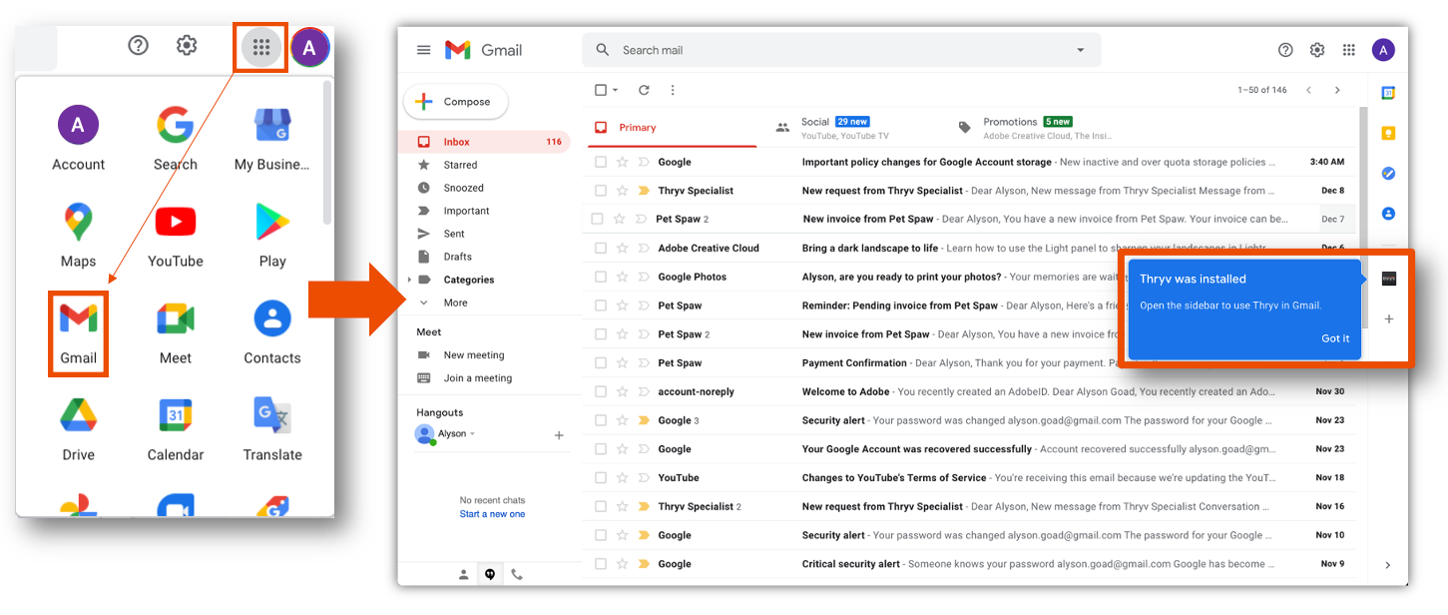Open Drive app from apps launcher
This screenshot has height=615, width=1448.
[78, 428]
